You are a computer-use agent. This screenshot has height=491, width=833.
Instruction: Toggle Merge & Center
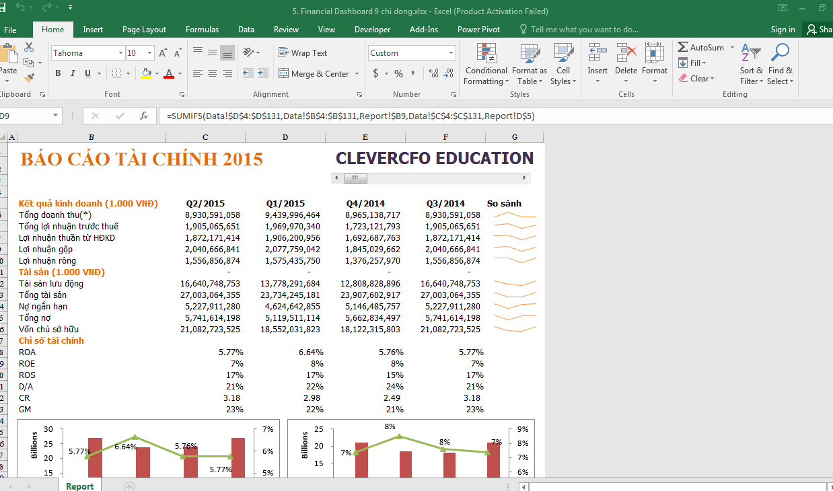(x=314, y=73)
